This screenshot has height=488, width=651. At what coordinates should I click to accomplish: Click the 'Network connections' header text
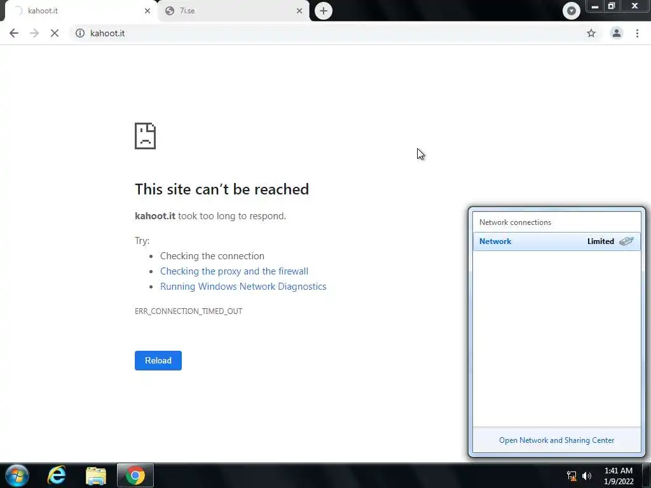pos(515,222)
